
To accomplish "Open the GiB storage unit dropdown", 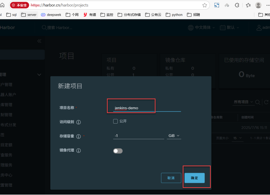I will [x=174, y=136].
